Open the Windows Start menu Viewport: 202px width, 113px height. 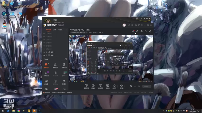[x=2, y=111]
